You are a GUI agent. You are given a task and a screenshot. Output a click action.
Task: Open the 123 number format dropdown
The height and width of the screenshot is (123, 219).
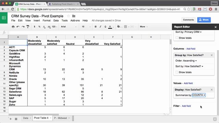click(54, 27)
